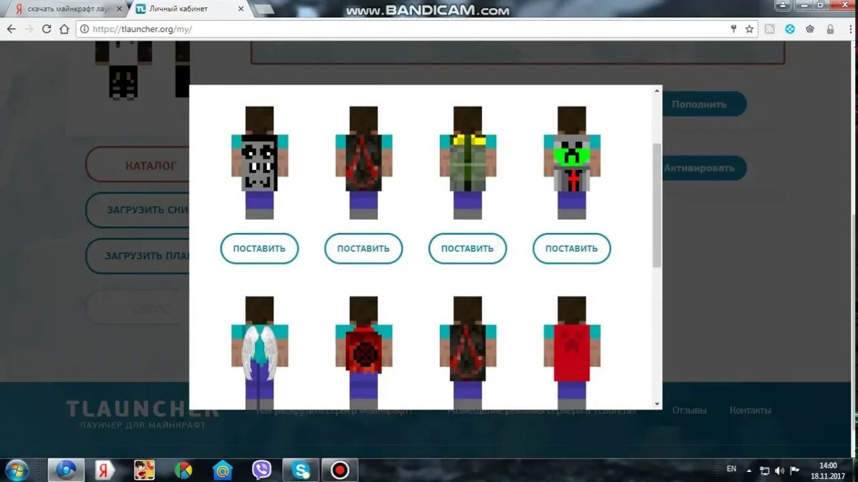The image size is (858, 482).
Task: Click the cape dialog scroll-up arrow
Action: pyautogui.click(x=657, y=90)
